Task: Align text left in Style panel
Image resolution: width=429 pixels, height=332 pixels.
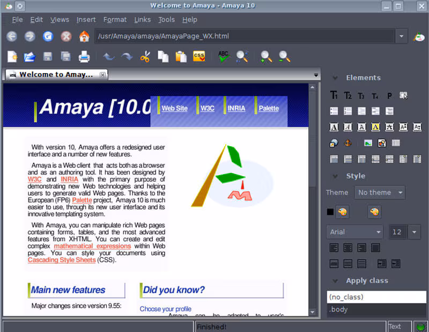Action: tap(334, 248)
